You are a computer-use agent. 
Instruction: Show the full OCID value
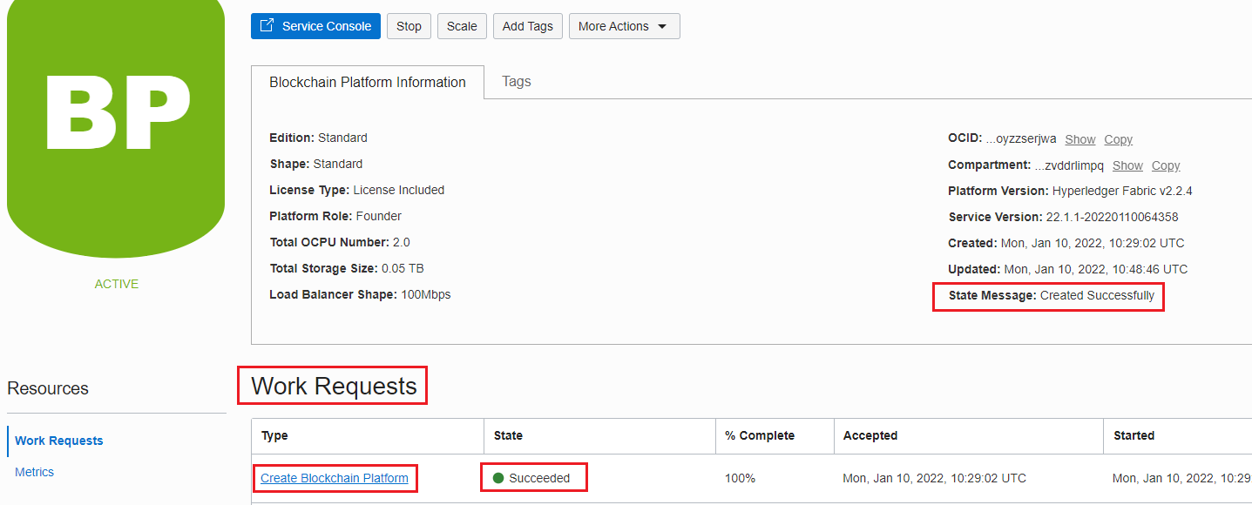[x=1080, y=139]
